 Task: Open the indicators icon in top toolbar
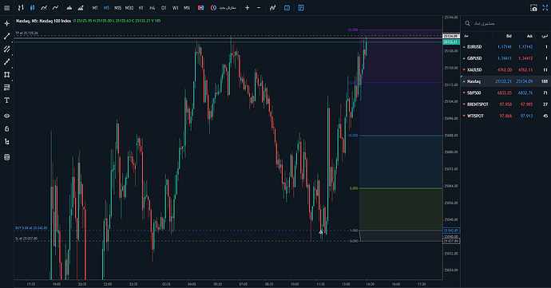click(272, 8)
